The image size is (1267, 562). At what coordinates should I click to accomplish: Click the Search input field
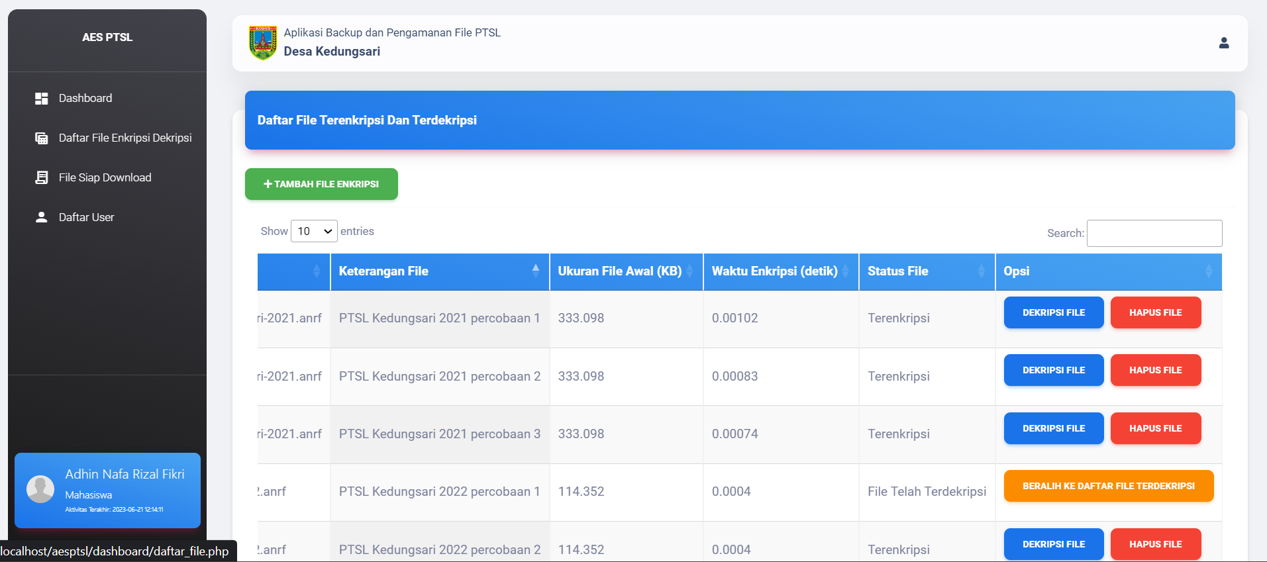pos(1154,233)
